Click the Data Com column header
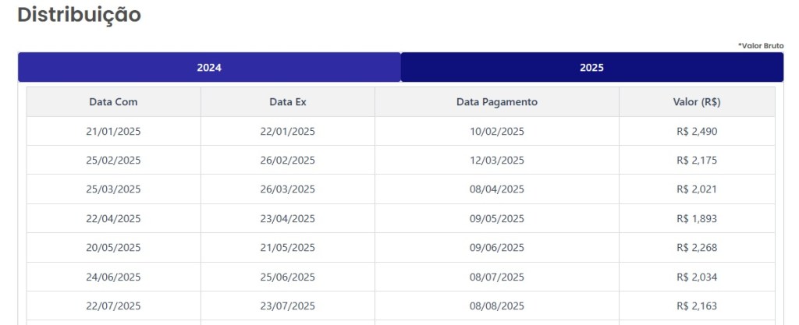The height and width of the screenshot is (325, 799). [x=113, y=102]
